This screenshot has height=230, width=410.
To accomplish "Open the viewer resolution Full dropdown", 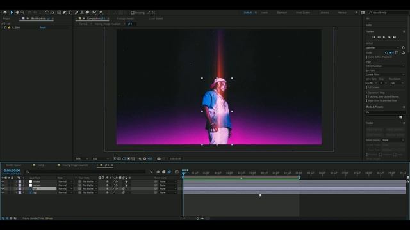I will (101, 159).
